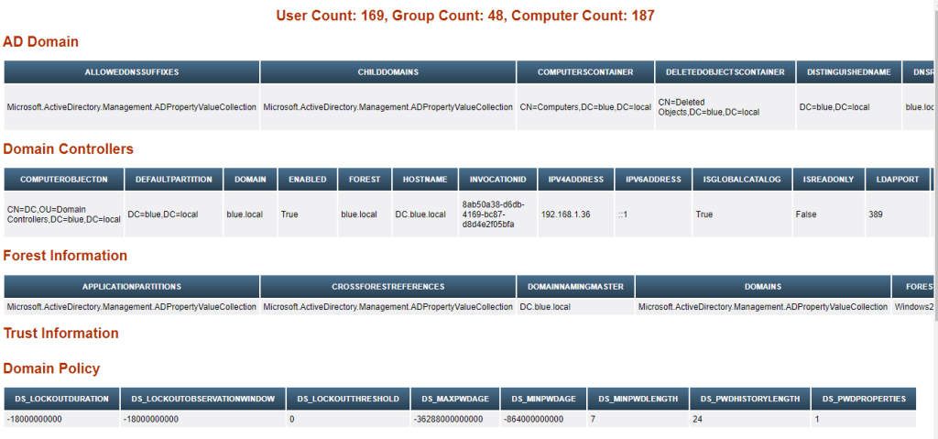Viewport: 938px width, 439px height.
Task: Click the Forest Information section heading
Action: point(65,256)
